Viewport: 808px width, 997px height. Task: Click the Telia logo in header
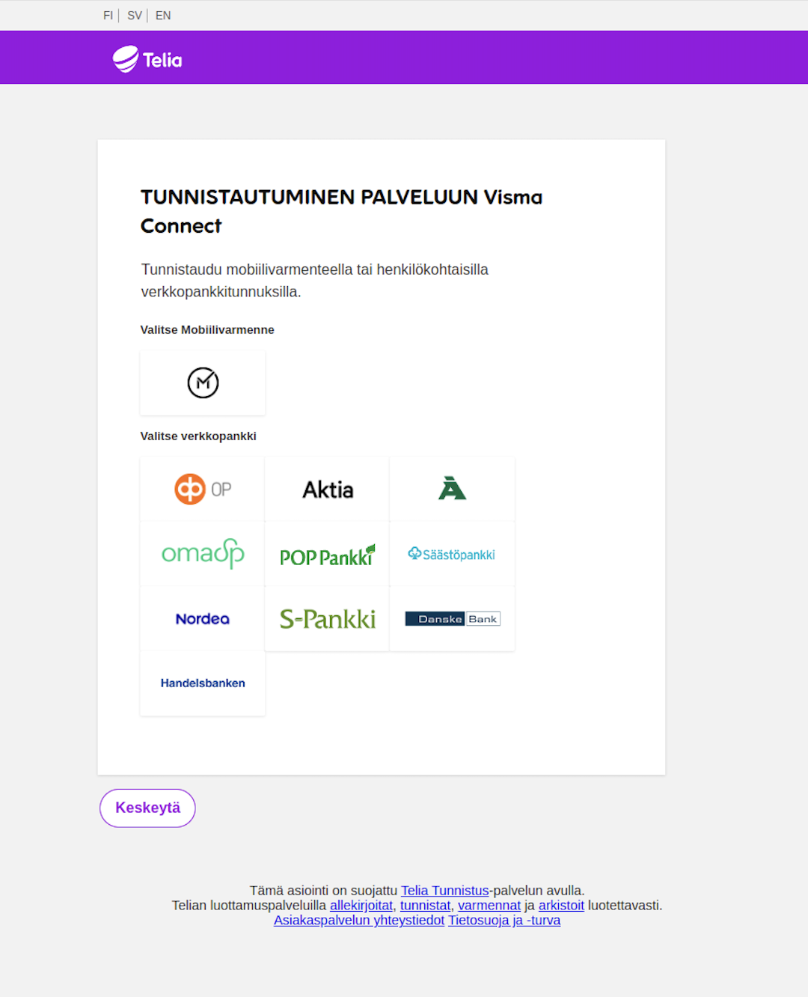click(147, 59)
